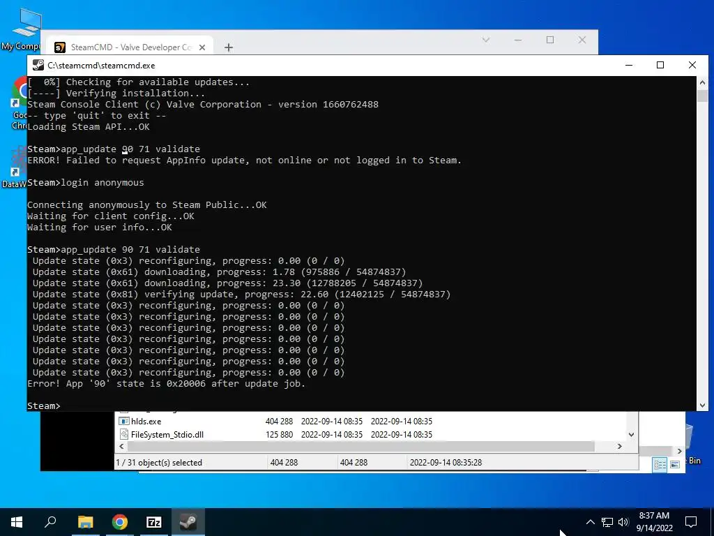Click 'ERROR! Failed to request AppInfo' line
Screen dimensions: 714x536
click(x=244, y=160)
